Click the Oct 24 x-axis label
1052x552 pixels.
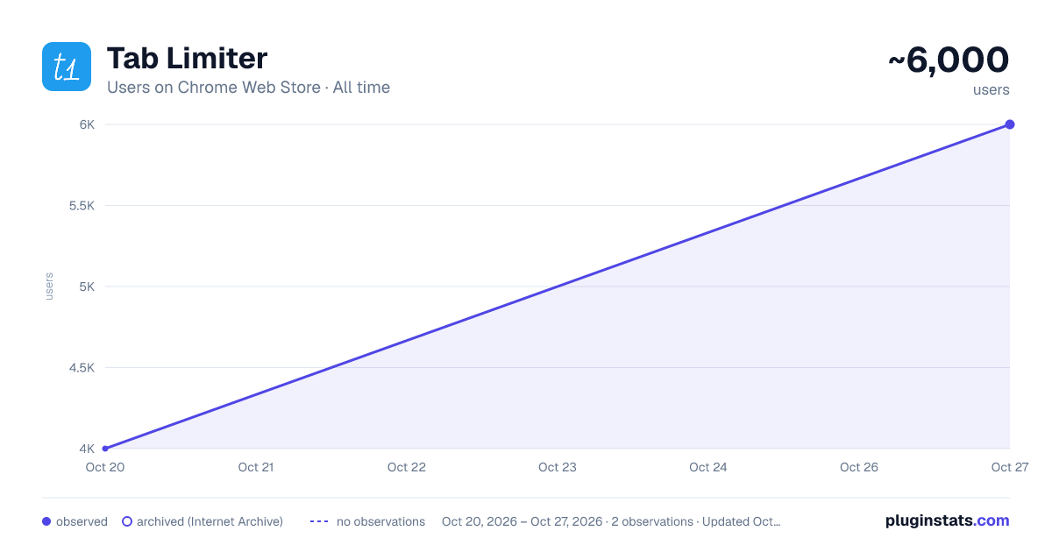tap(708, 467)
